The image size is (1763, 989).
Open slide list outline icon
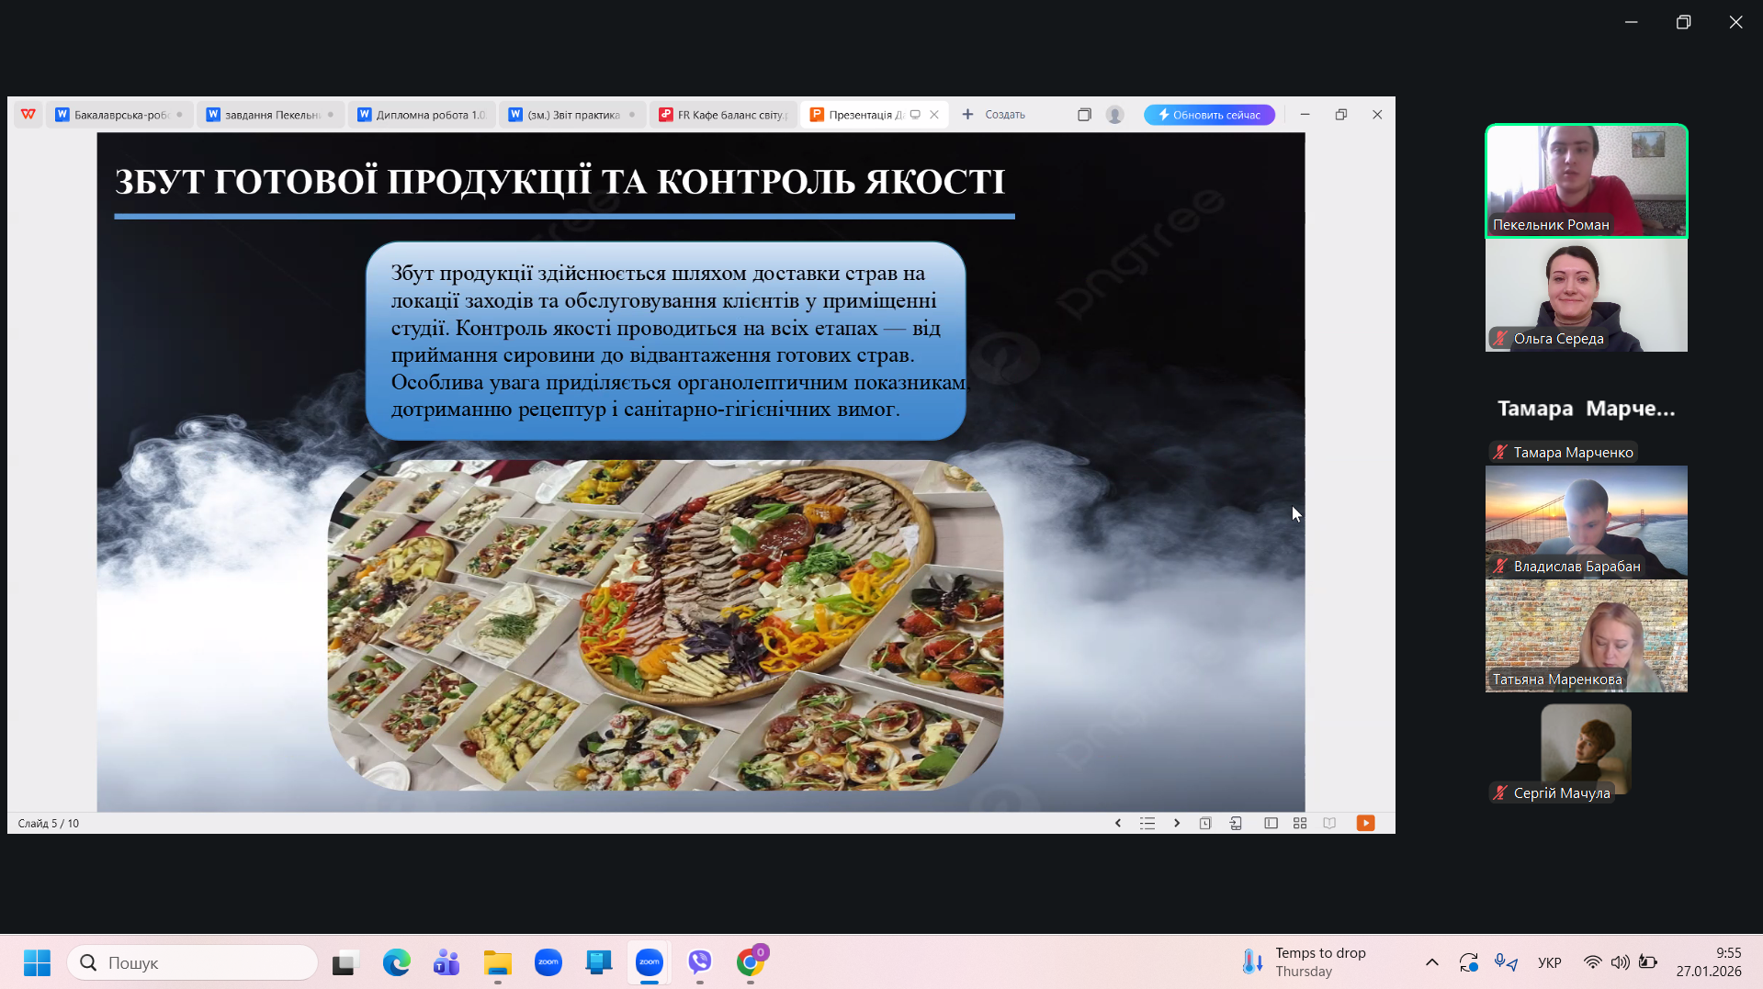pyautogui.click(x=1147, y=823)
